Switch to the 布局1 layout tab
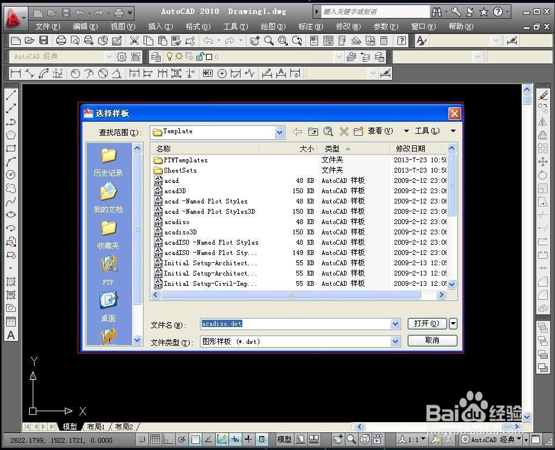 coord(96,426)
